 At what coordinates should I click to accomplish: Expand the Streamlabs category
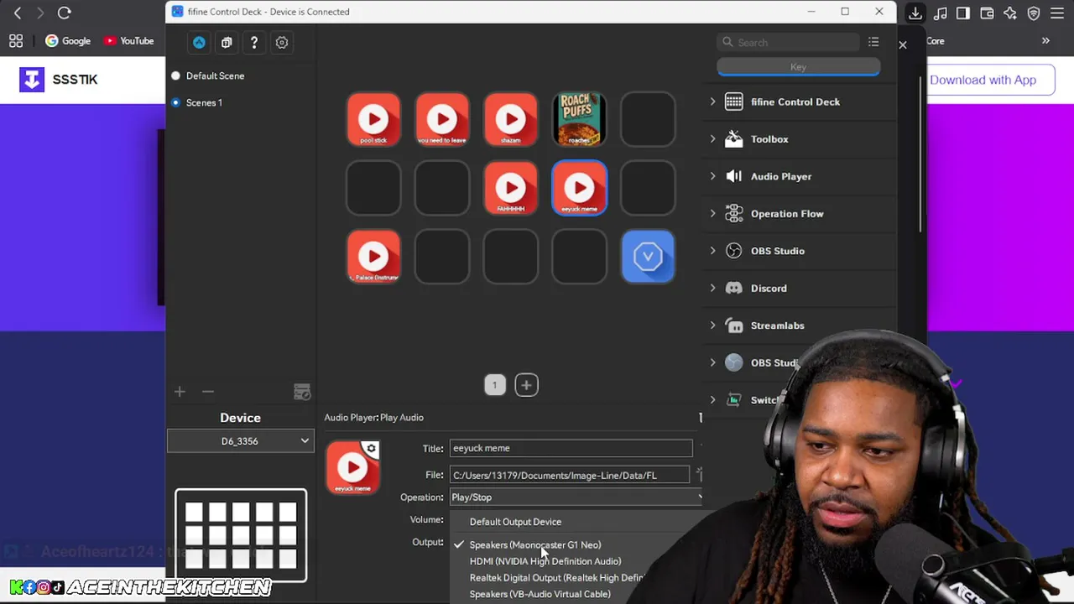[713, 325]
